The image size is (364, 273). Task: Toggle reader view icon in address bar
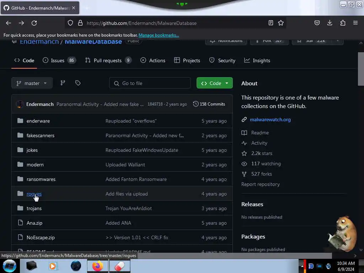pos(271,23)
